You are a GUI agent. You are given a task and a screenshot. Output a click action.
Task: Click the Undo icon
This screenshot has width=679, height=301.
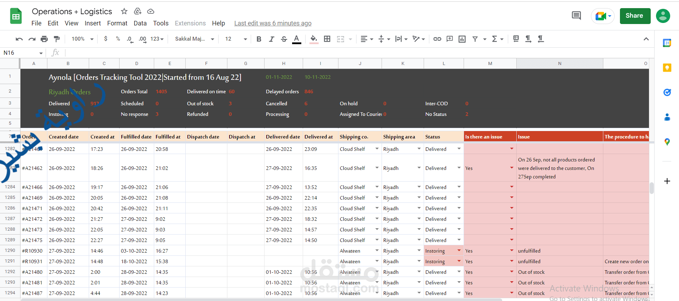19,39
